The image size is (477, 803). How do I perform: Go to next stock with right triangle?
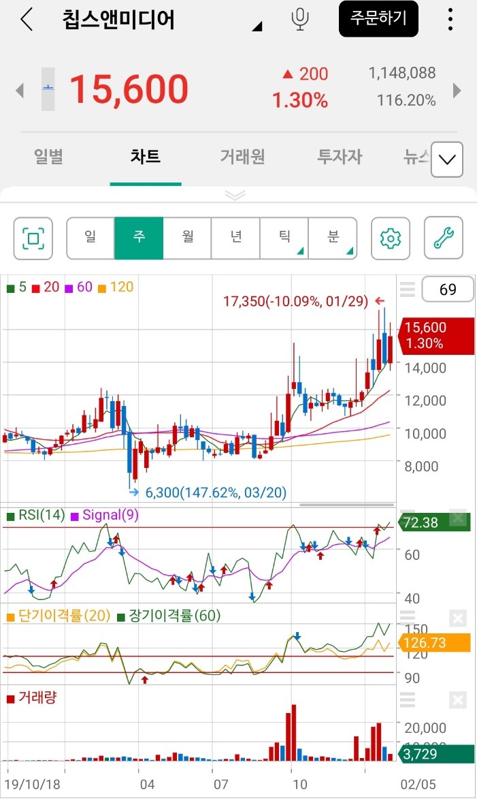457,91
